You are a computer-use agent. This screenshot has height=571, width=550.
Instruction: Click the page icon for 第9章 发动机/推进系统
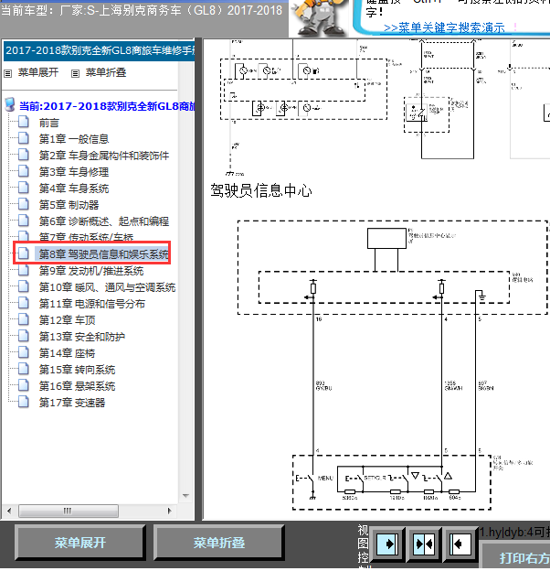[24, 270]
